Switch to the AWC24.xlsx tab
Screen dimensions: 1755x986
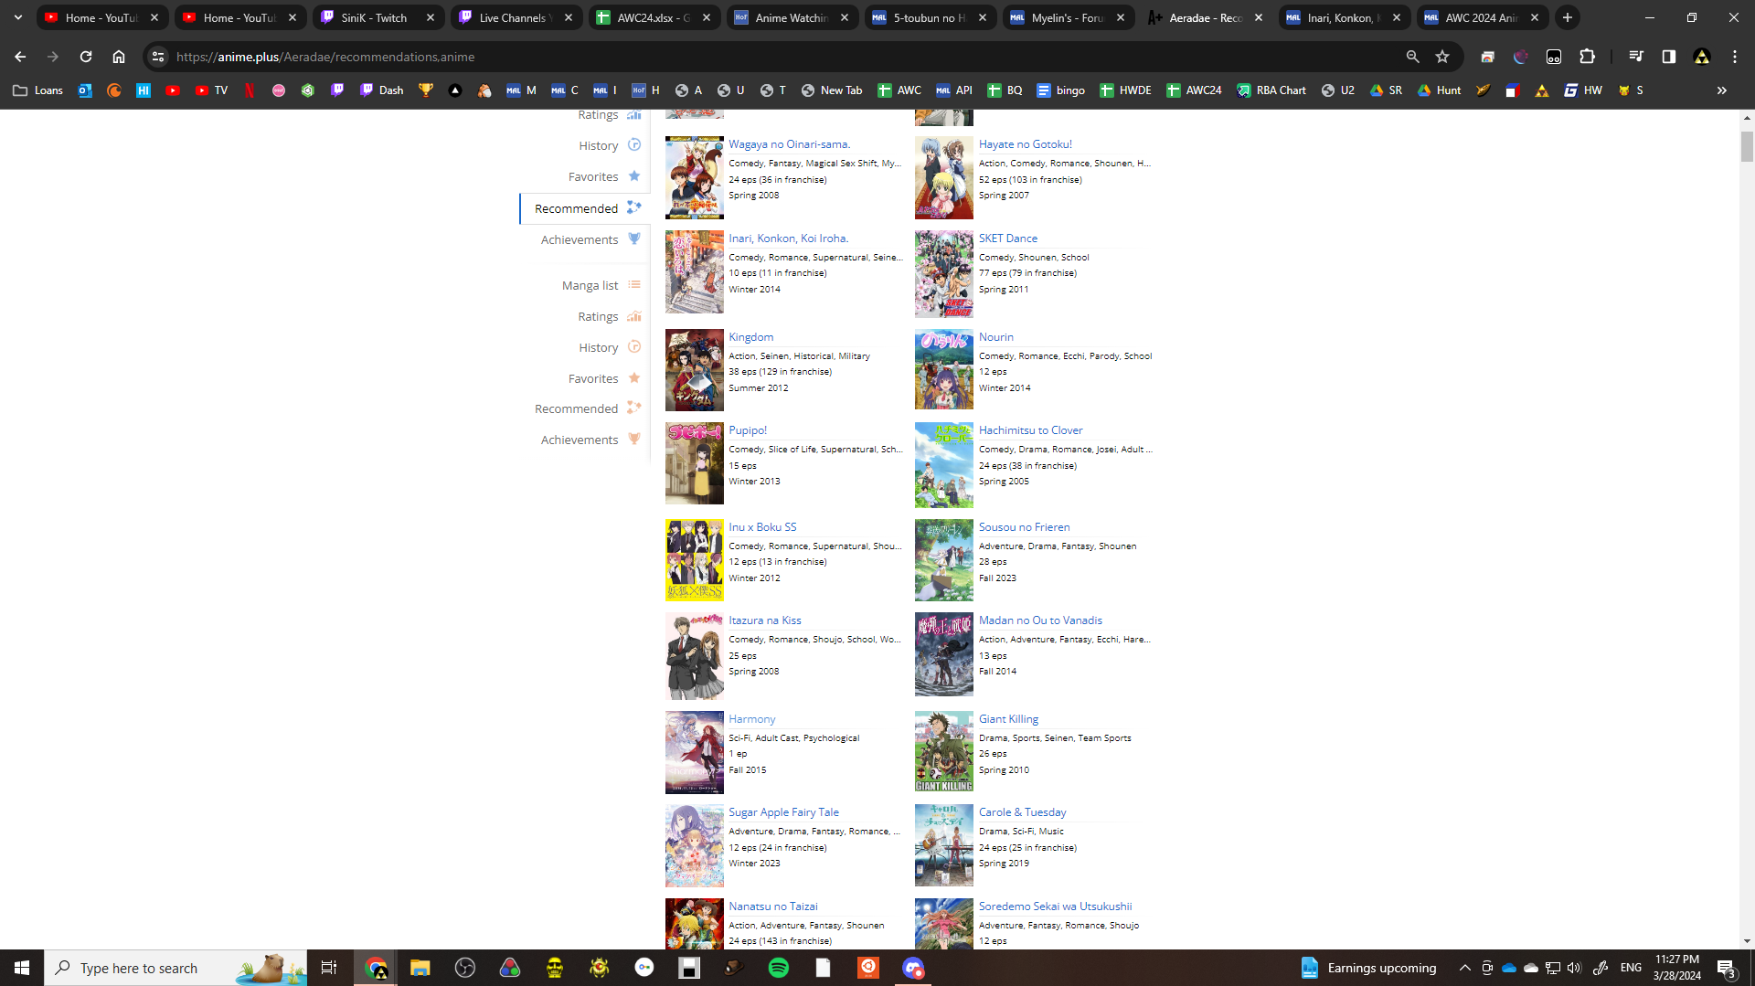tap(654, 17)
